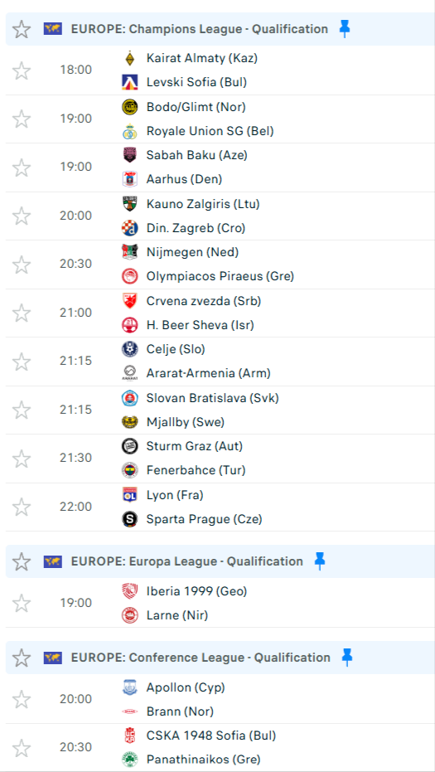The image size is (435, 772).
Task: Click the Din. Zagreb club badge
Action: tap(130, 228)
